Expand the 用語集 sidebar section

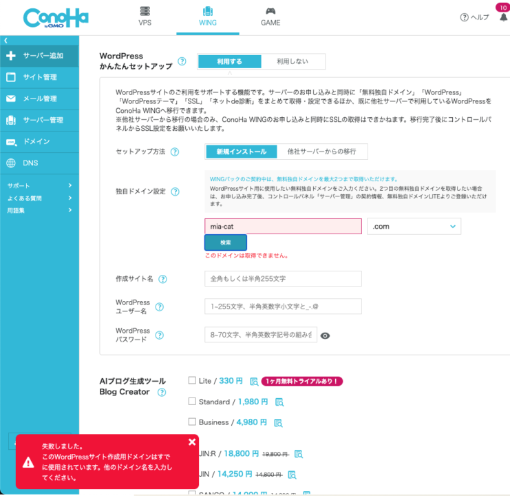click(39, 210)
